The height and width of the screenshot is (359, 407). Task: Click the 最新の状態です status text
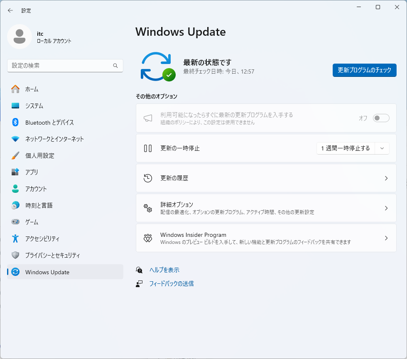tap(207, 62)
